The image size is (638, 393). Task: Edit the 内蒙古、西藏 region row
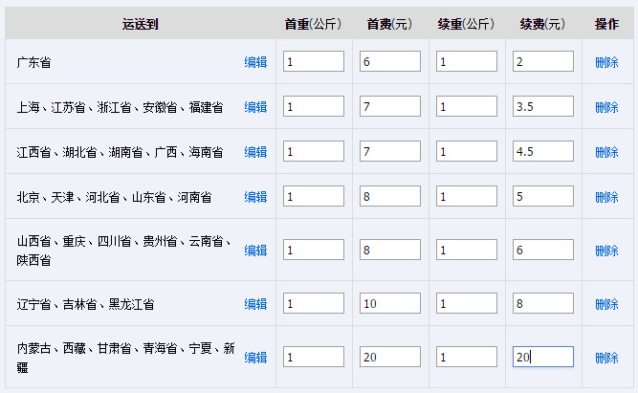pyautogui.click(x=255, y=358)
